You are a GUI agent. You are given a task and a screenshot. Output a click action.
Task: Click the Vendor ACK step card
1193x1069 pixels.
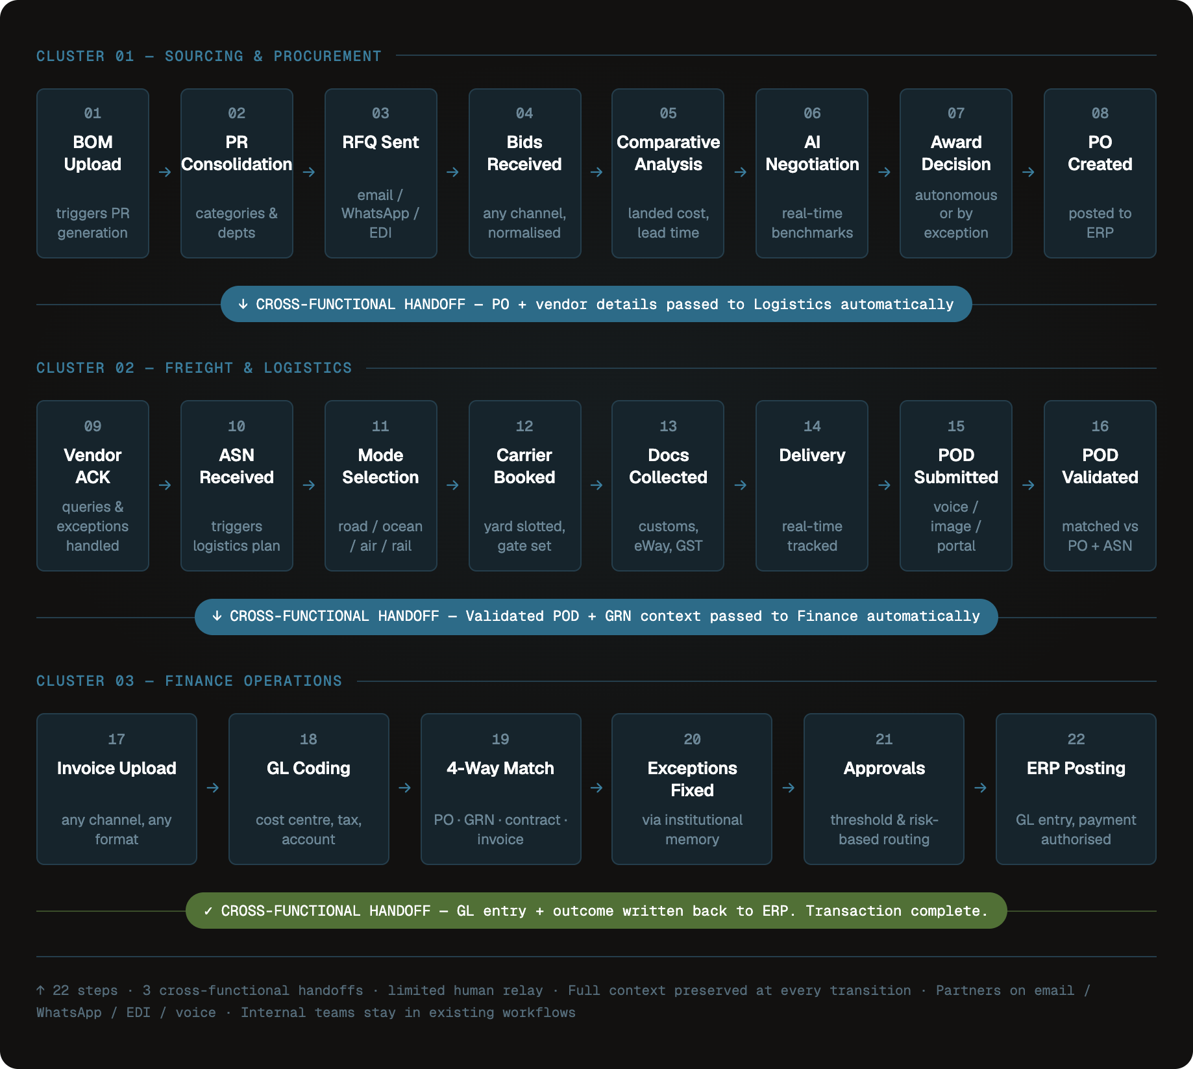93,486
